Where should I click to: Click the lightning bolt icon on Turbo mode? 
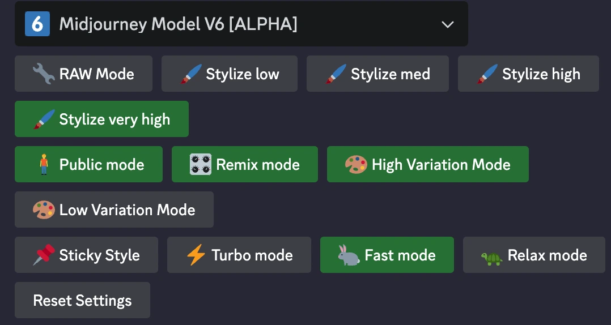(x=196, y=255)
